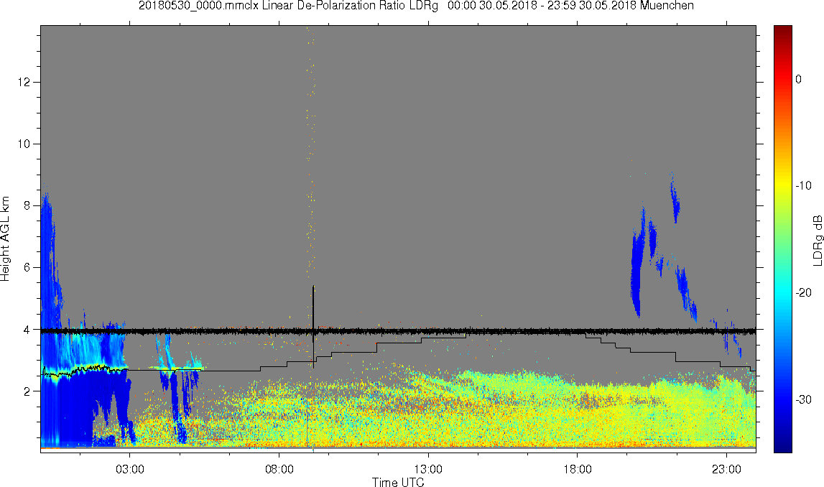Click the 'Time UTC' axis title
This screenshot has width=824, height=487.
click(398, 482)
